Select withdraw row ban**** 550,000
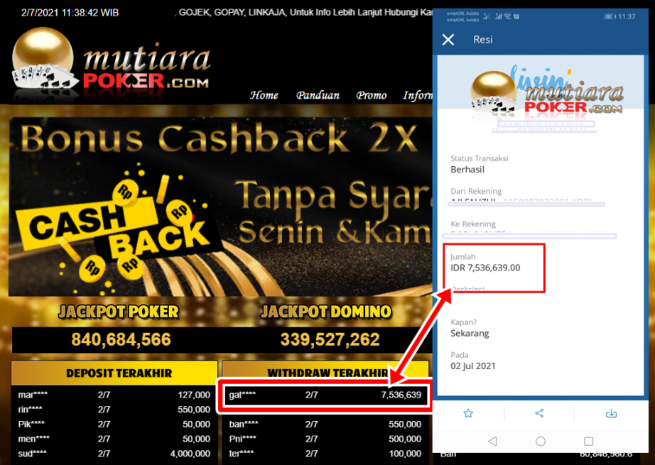655x465 pixels. click(x=325, y=424)
